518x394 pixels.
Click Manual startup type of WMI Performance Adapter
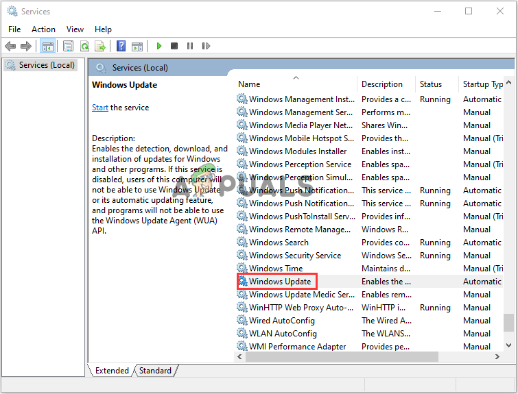point(477,347)
